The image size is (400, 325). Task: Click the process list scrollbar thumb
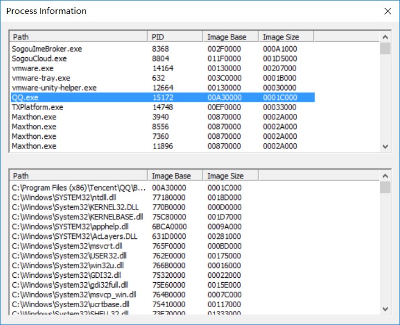[x=385, y=48]
